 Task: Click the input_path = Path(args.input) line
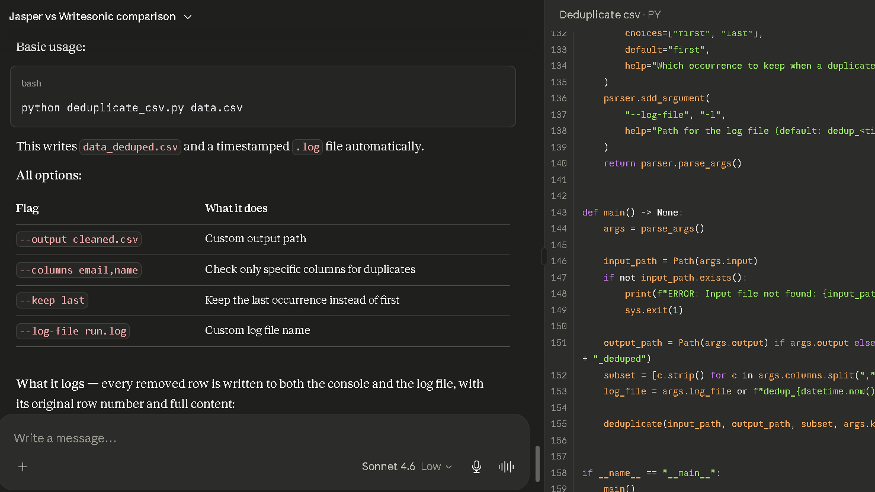[680, 261]
